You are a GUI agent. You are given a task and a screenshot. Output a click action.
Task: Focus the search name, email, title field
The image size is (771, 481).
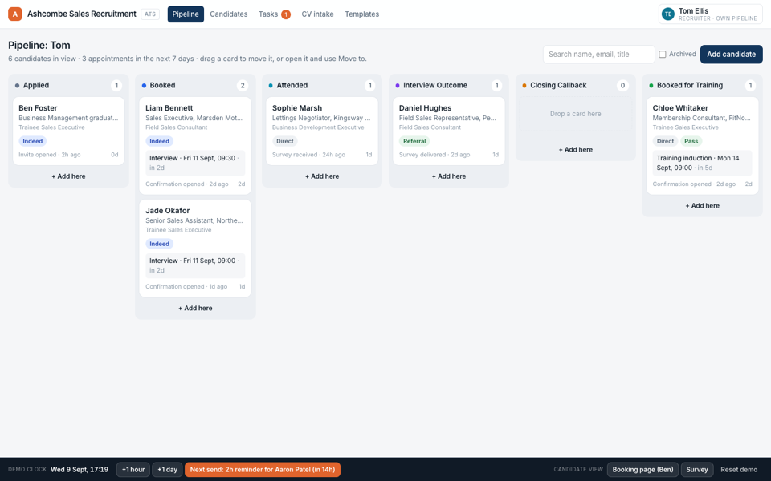point(598,55)
